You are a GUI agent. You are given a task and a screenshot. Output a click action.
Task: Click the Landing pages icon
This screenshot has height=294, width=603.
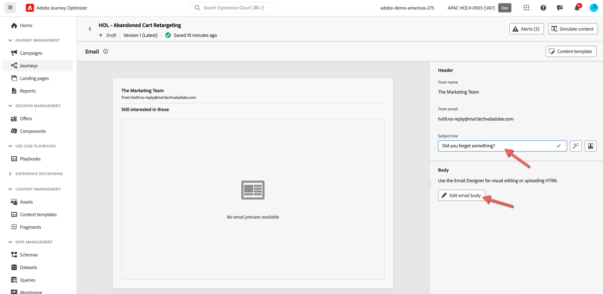click(14, 78)
